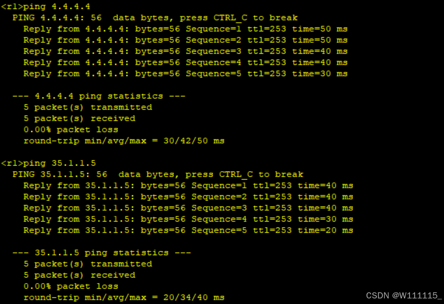The image size is (444, 304).
Task: Click the 35.1.1.5 reply with time=20 ms
Action: click(x=188, y=230)
